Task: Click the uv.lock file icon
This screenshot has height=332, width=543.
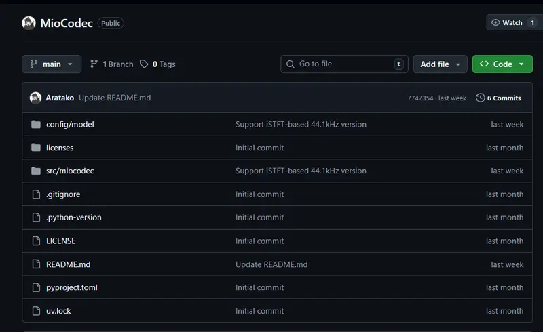Action: 36,311
